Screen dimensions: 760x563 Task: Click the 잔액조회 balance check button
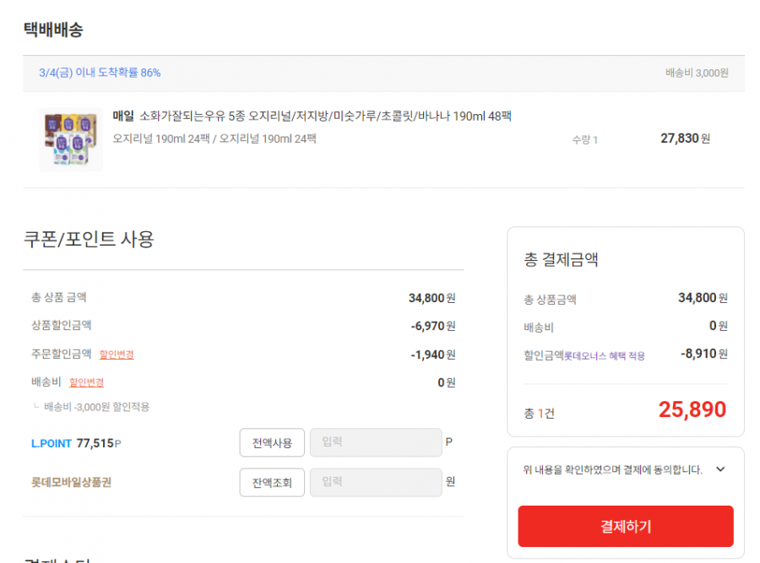point(272,482)
